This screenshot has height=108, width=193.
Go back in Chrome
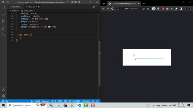pos(103,9)
